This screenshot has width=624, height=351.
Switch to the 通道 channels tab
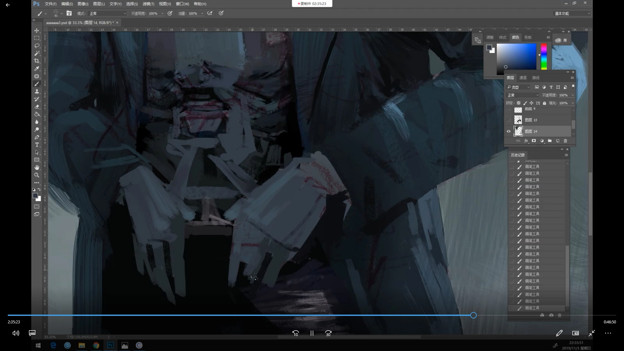[523, 78]
